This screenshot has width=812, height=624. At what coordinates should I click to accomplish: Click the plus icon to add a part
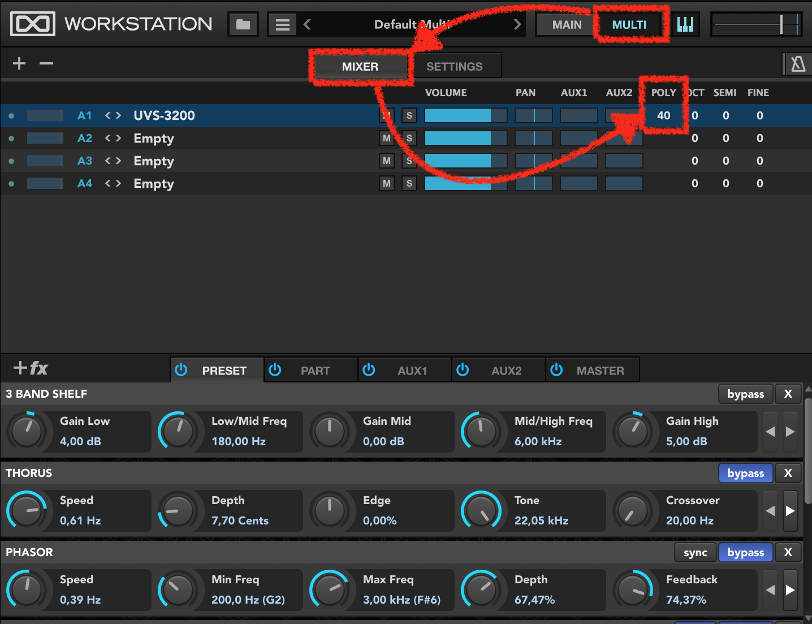coord(19,63)
